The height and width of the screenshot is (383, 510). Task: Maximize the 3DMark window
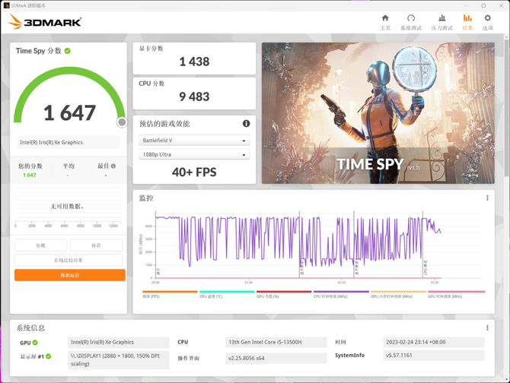[x=483, y=5]
